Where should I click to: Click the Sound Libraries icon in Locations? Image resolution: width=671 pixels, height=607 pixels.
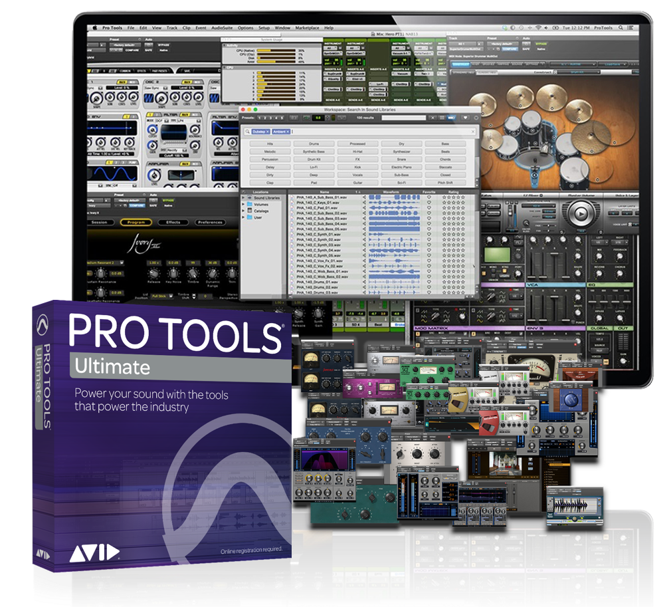(x=250, y=198)
